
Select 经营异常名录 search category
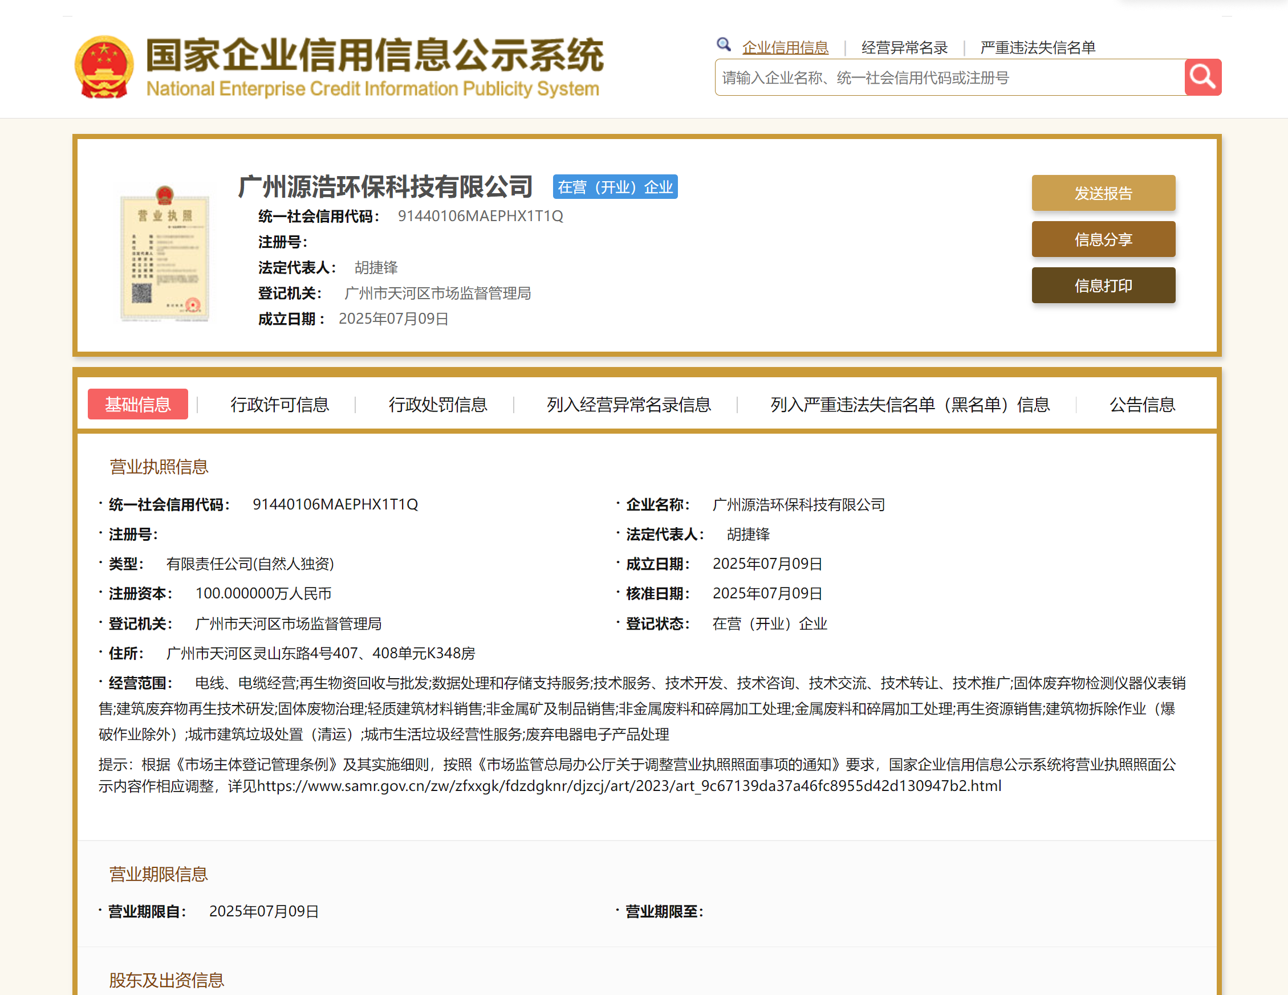pos(904,47)
